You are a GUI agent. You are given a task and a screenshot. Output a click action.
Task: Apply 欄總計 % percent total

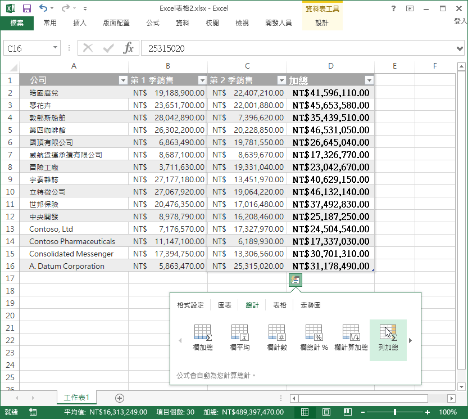tap(314, 337)
